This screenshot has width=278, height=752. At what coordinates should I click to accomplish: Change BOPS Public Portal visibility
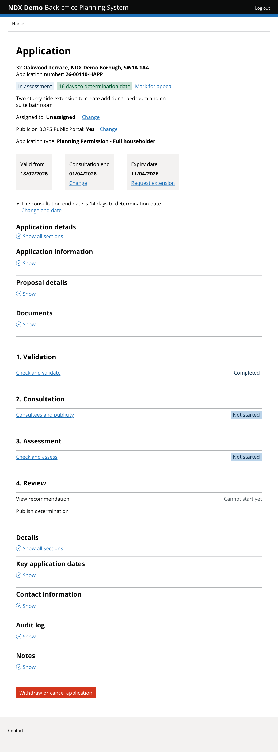[109, 129]
